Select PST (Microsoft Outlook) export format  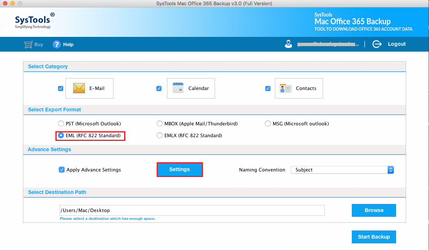click(x=61, y=124)
